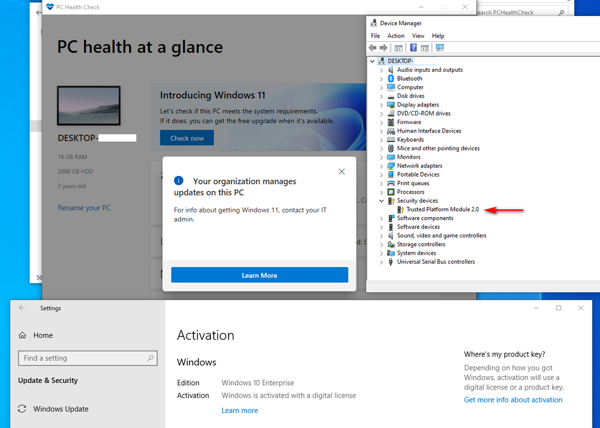
Task: Click the search magnifier in Find a setting
Action: tap(150, 358)
